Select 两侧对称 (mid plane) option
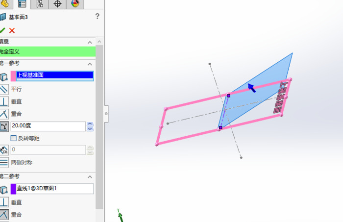Viewport: 343px width, 222px height. [4, 162]
